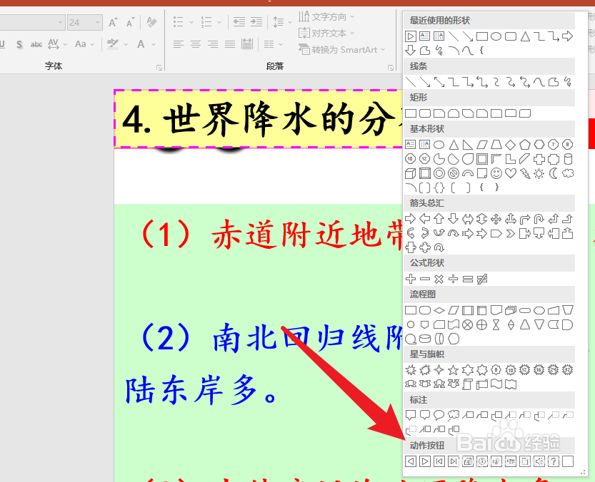Apply distributed alignment to paragraph
The height and width of the screenshot is (482, 595).
coord(247,44)
